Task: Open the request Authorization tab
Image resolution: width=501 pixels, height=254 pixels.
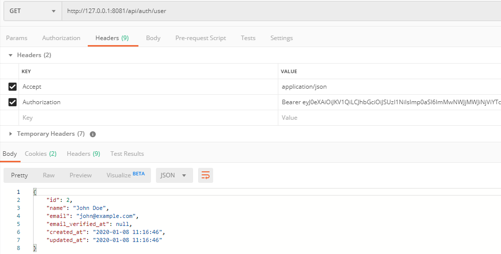Action: [61, 38]
